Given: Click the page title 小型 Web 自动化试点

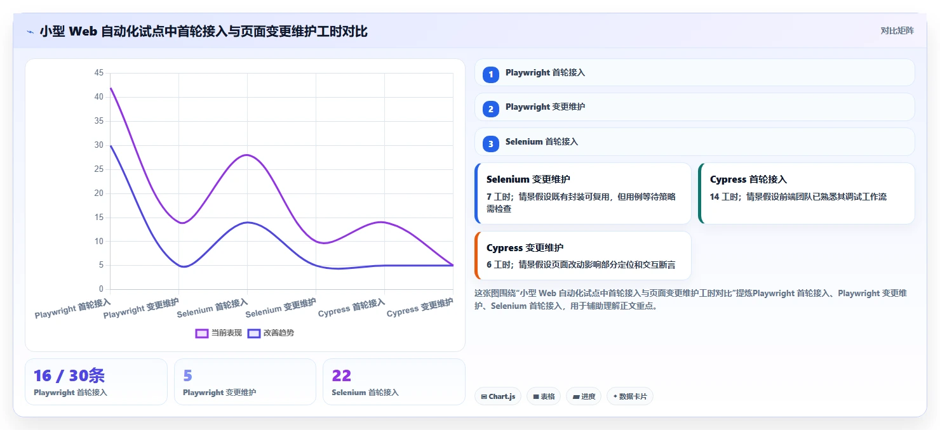Looking at the screenshot, I should [203, 31].
